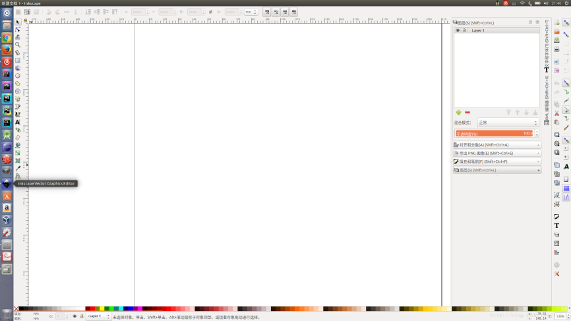Select the Paint Bucket fill tool

18,145
